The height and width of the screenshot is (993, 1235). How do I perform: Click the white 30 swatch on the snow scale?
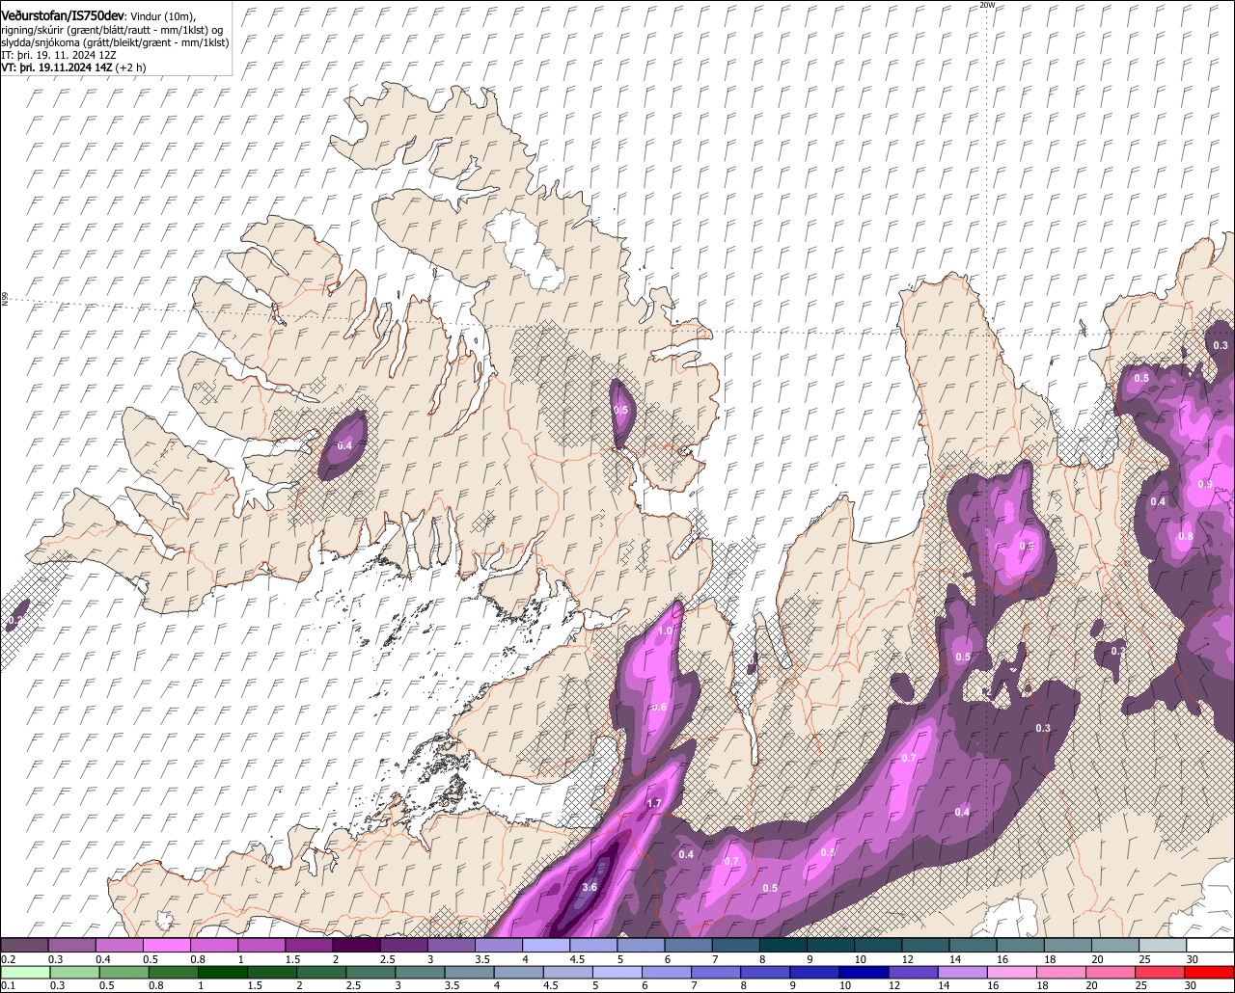(x=1211, y=945)
